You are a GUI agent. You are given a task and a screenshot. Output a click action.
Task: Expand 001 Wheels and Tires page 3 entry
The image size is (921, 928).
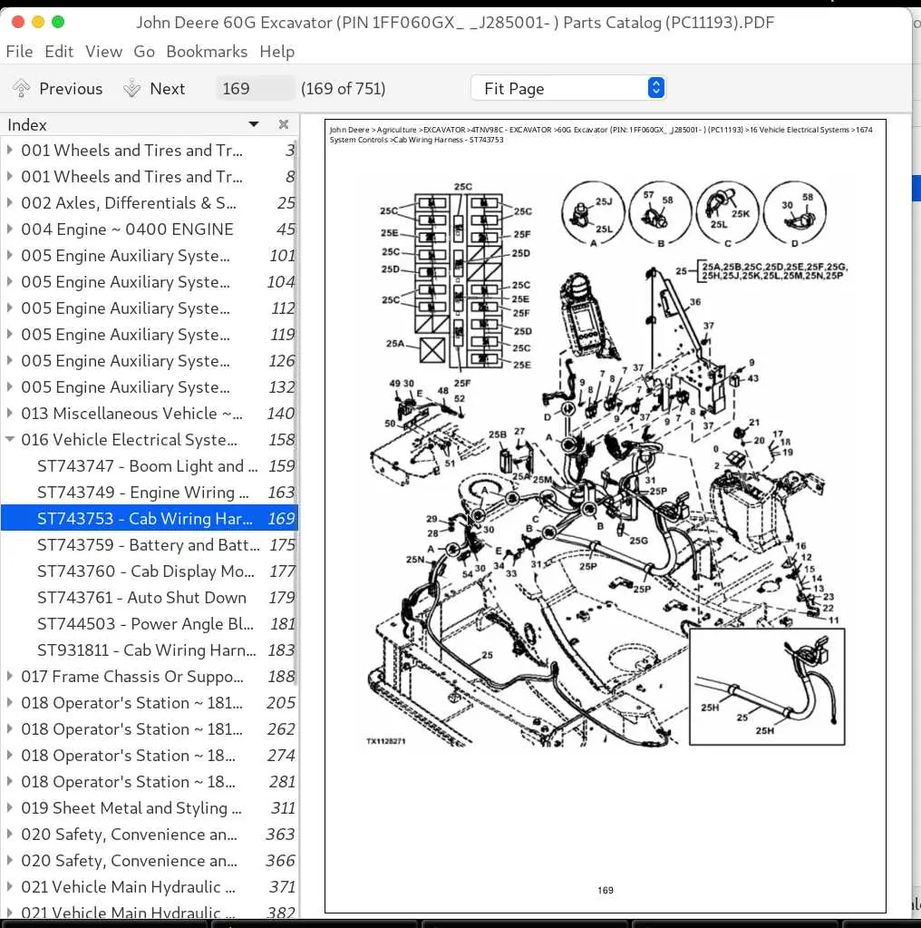pos(9,151)
